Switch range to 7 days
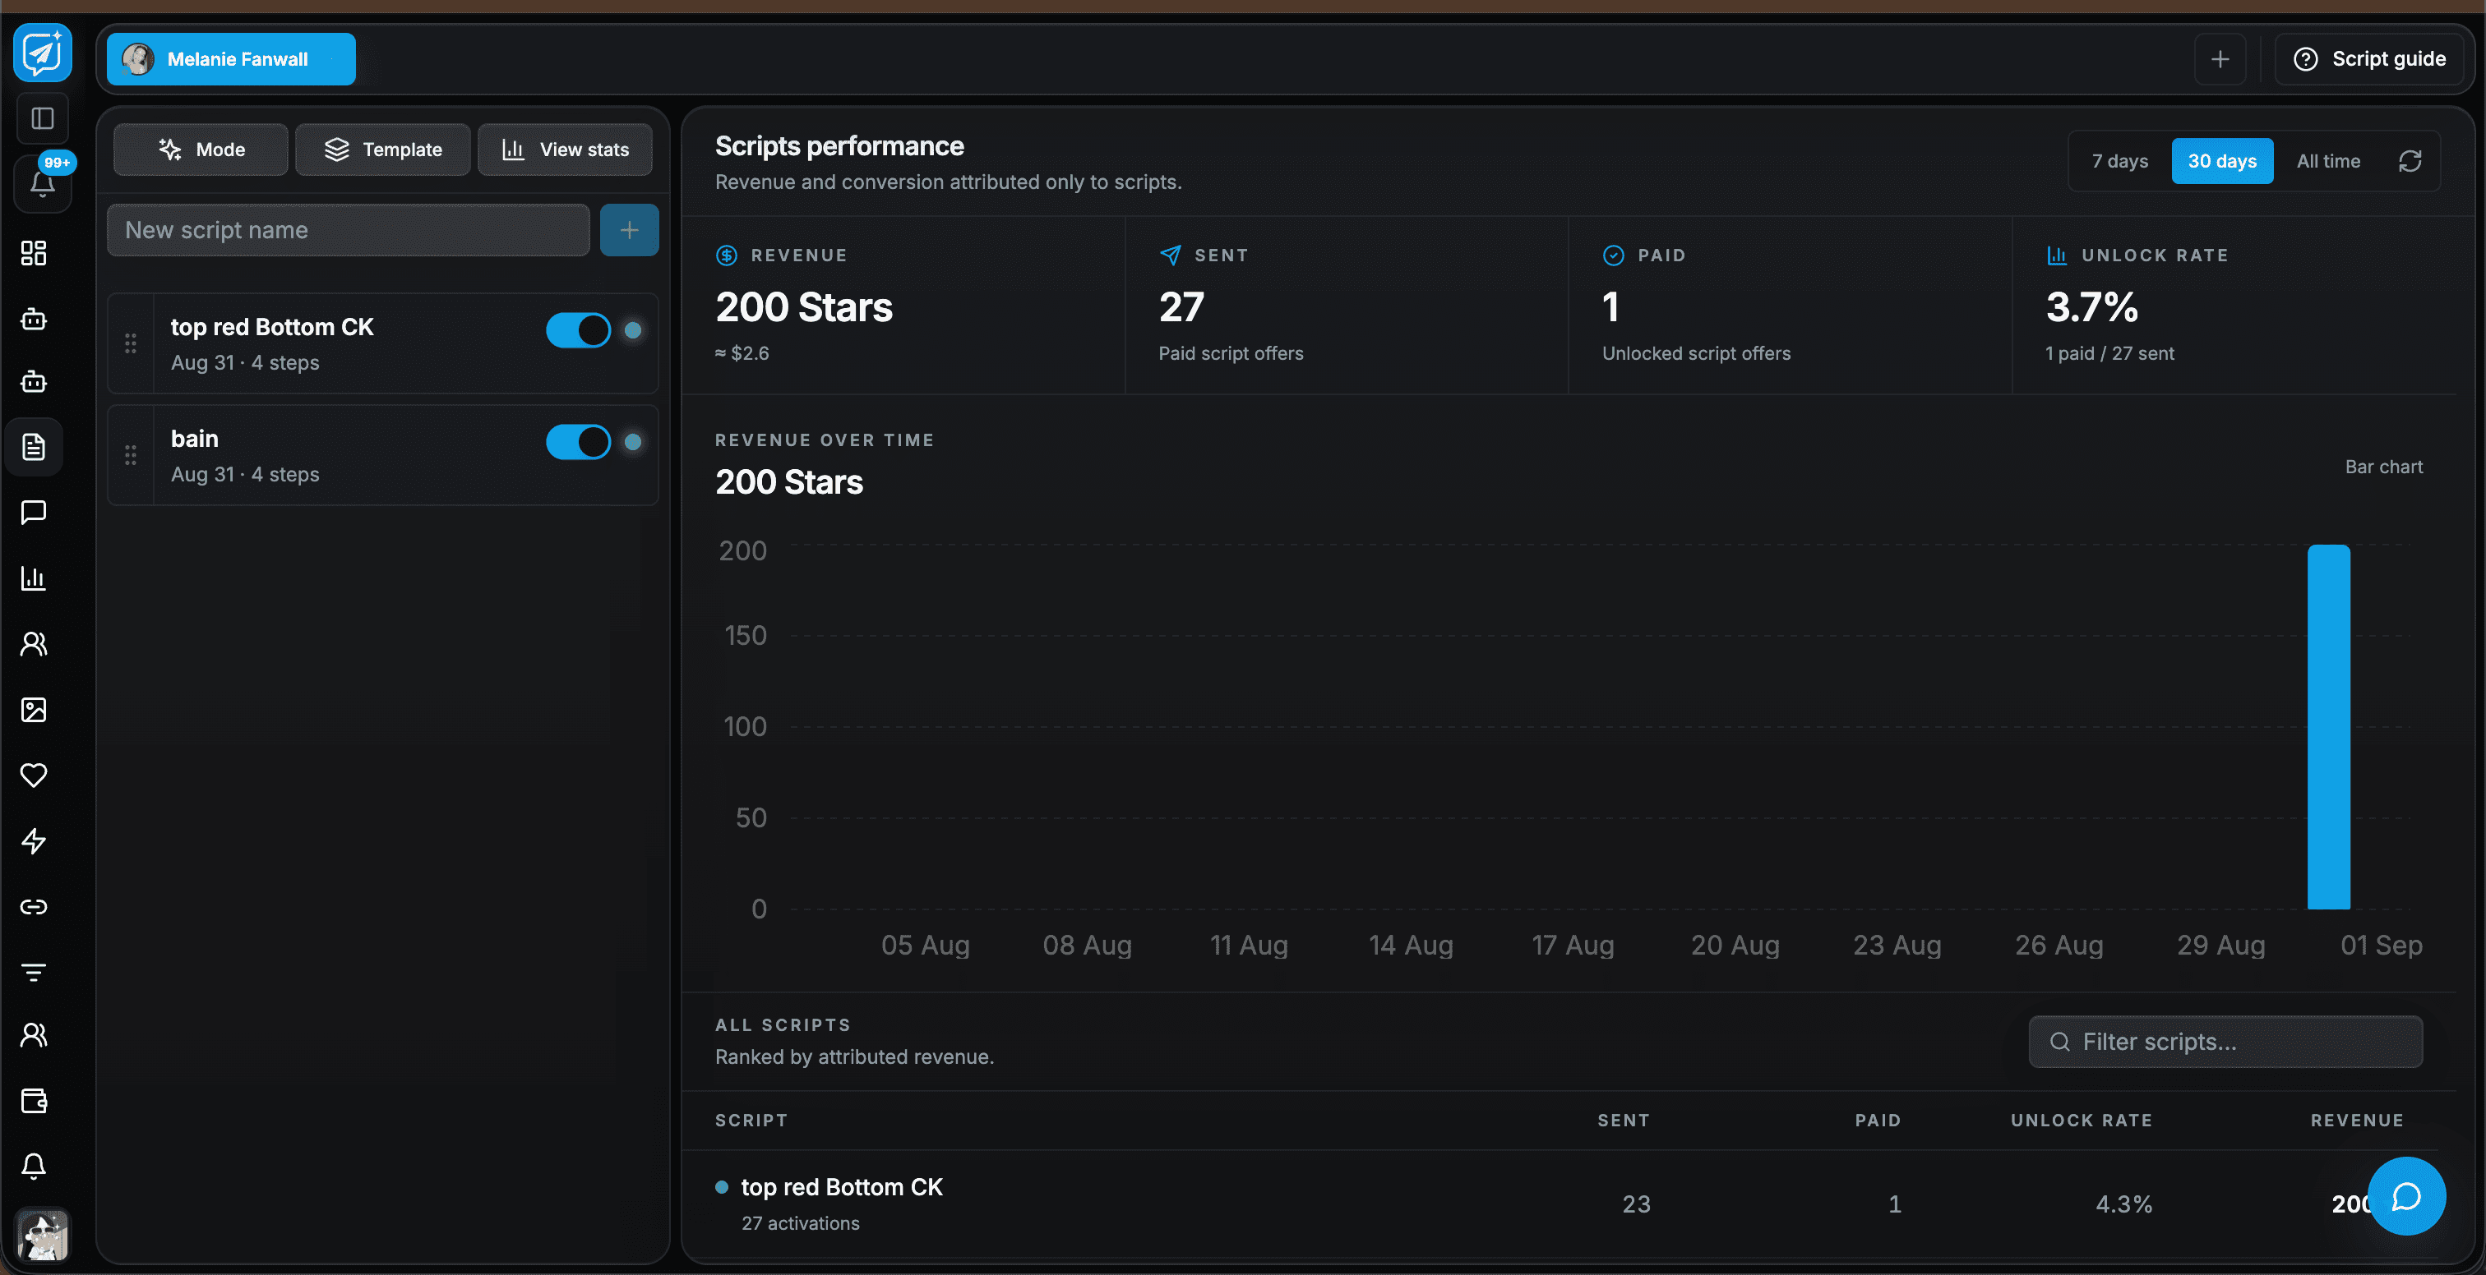 pos(2119,161)
